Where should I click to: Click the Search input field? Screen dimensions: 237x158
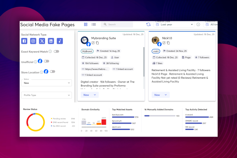point(120,24)
